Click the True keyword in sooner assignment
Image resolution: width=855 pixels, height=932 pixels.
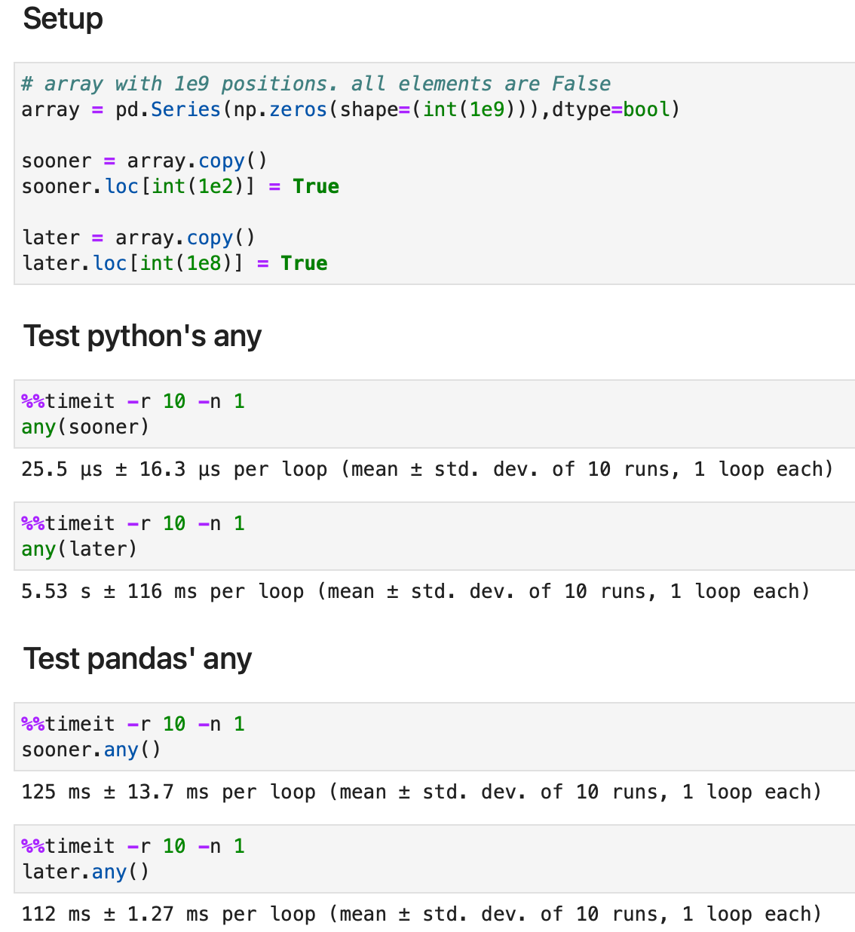coord(315,185)
